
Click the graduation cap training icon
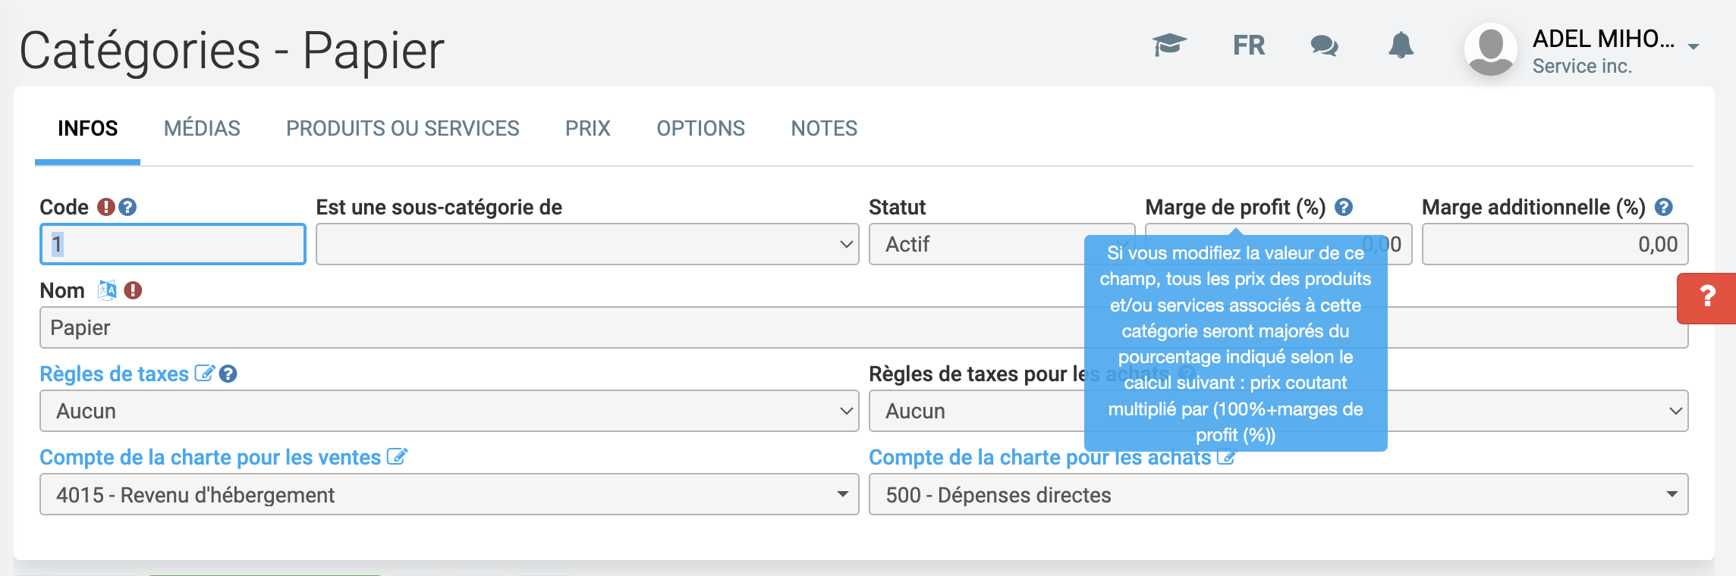click(x=1169, y=45)
